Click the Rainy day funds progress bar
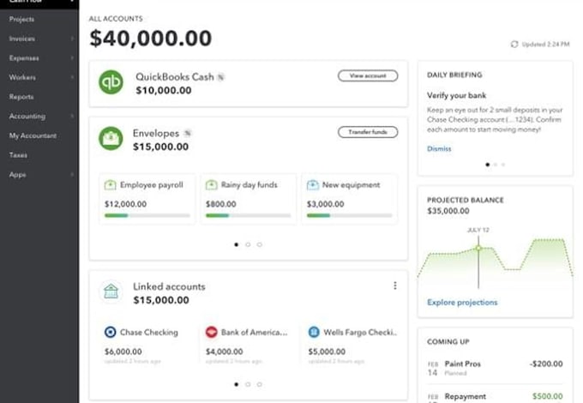Screen dimensions: 583x403 pyautogui.click(x=249, y=215)
